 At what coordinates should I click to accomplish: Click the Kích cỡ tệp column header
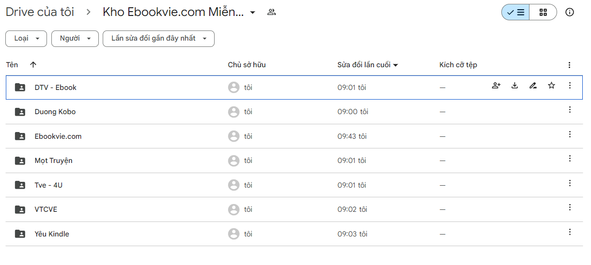click(x=458, y=65)
